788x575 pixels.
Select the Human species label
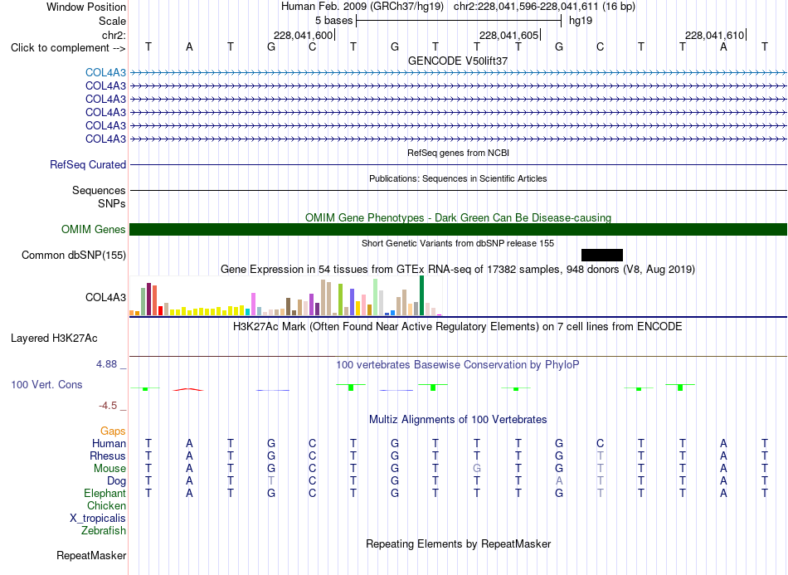pos(109,444)
